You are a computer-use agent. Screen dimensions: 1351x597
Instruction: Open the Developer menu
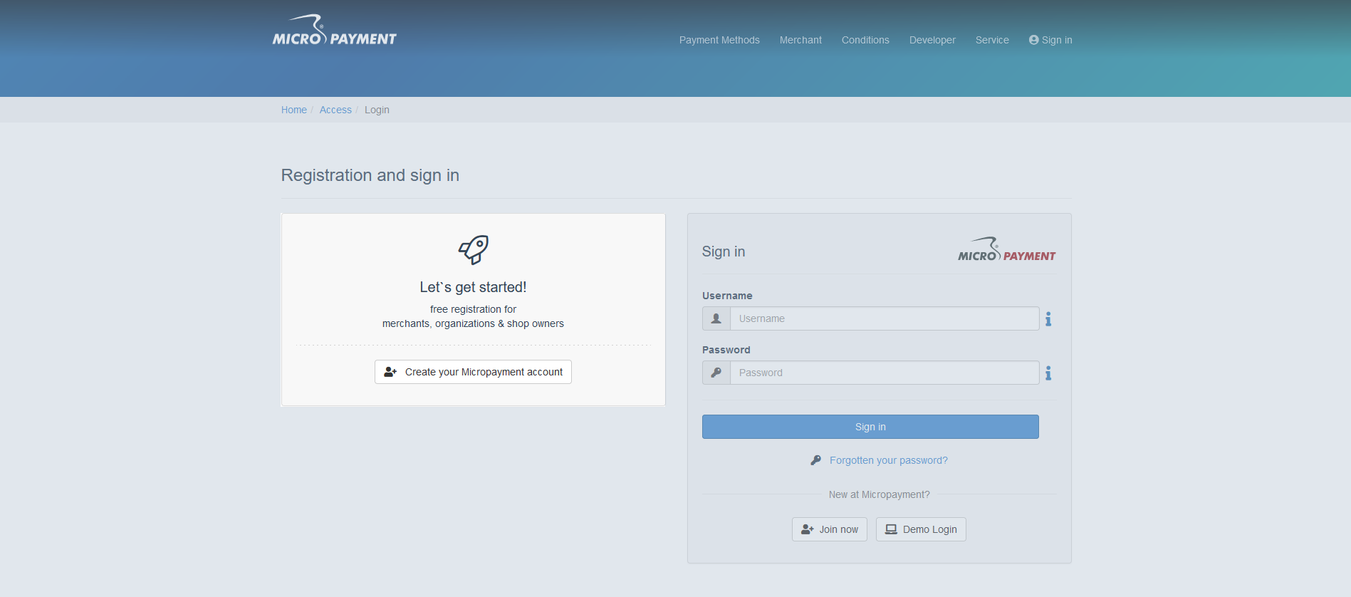point(932,40)
